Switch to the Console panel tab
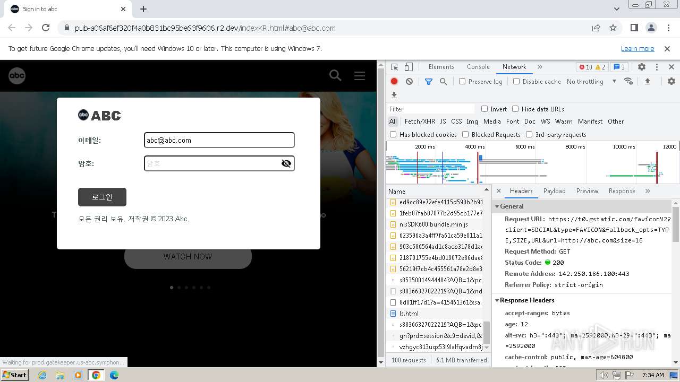 pyautogui.click(x=478, y=67)
